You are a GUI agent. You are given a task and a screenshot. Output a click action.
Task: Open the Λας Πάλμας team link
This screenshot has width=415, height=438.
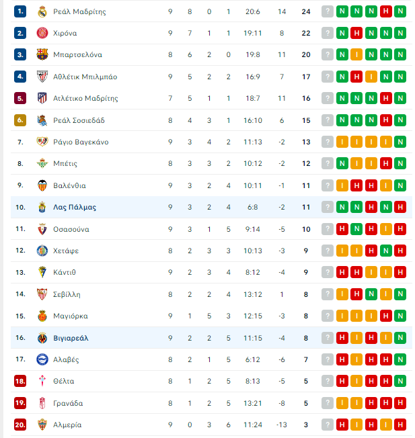[75, 208]
